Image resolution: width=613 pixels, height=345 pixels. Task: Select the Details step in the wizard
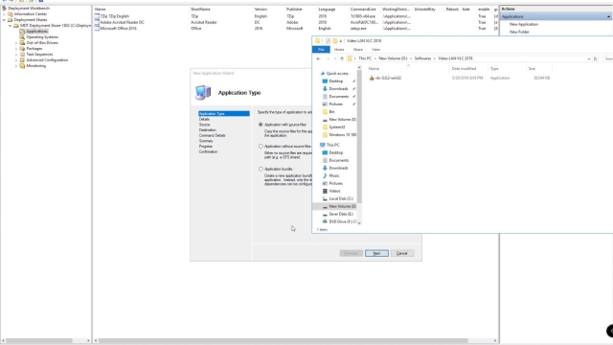204,119
